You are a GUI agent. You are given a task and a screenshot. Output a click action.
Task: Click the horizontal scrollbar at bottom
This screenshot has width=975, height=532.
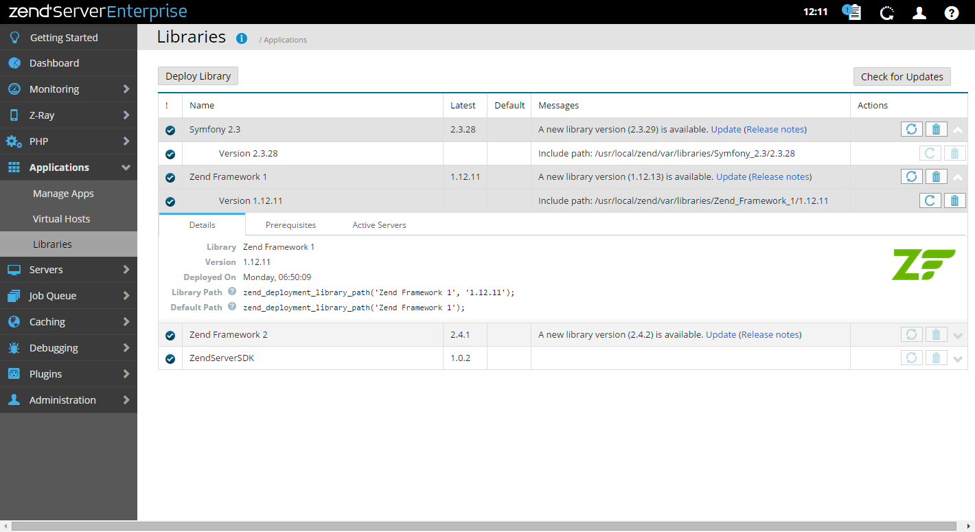point(481,527)
